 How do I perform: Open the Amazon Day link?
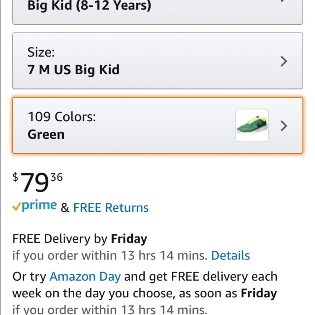tap(85, 277)
